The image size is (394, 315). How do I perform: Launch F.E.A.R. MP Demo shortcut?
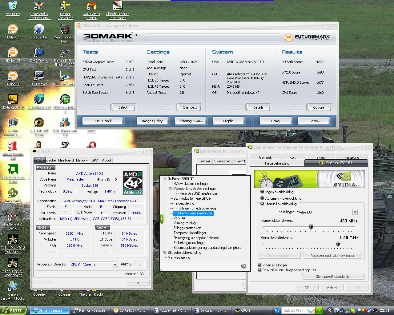coord(39,127)
